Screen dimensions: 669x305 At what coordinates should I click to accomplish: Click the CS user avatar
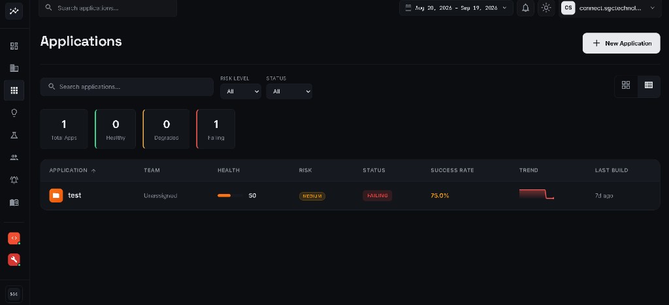568,8
